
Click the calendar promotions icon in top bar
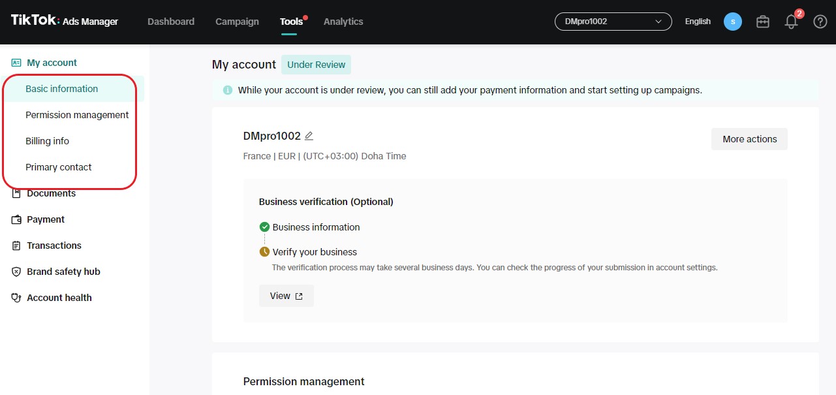[762, 22]
